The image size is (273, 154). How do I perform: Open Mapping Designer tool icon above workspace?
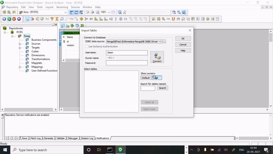pos(82,26)
